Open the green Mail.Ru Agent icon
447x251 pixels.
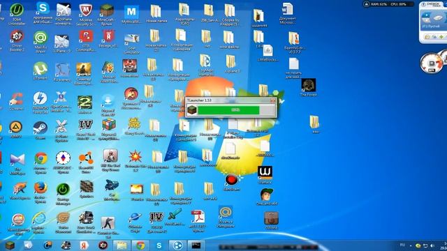(41, 38)
